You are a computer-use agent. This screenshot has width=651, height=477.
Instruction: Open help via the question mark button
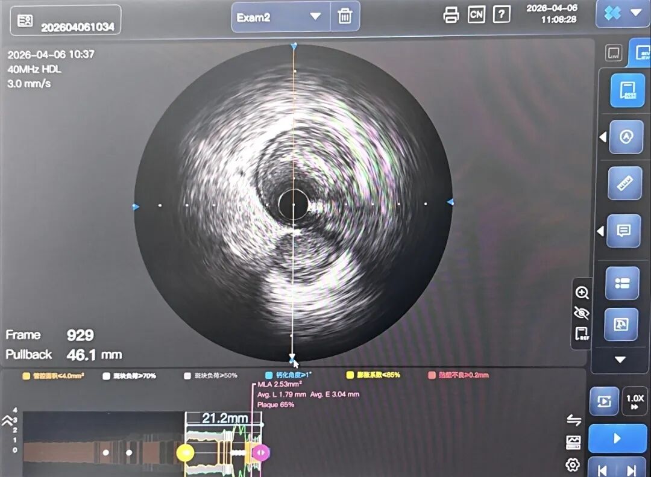coord(502,14)
